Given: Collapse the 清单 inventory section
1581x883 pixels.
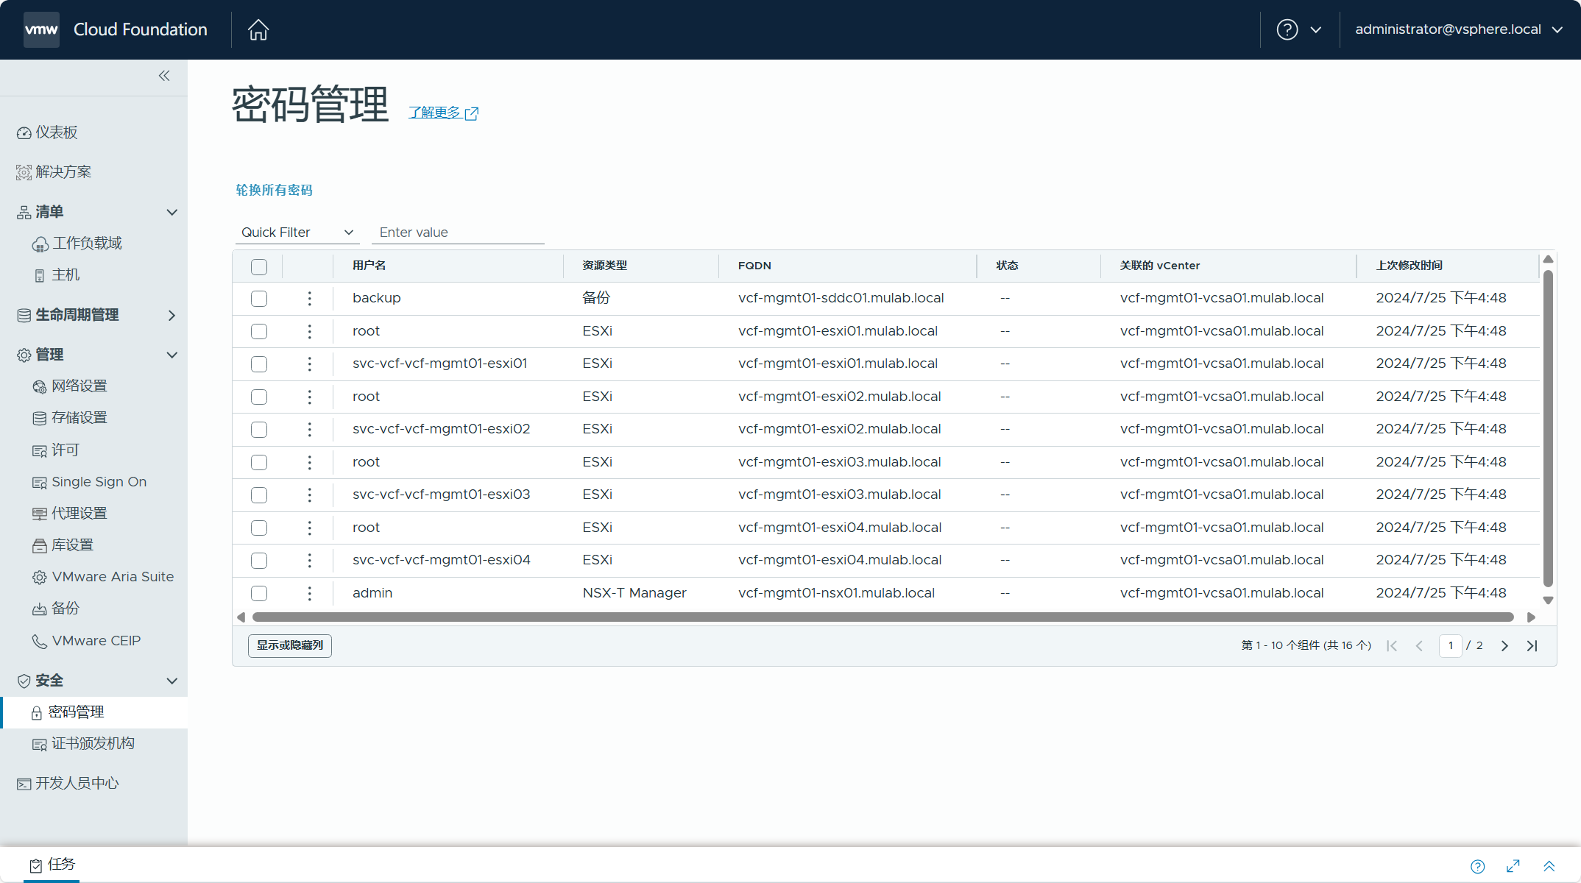Looking at the screenshot, I should coord(171,212).
